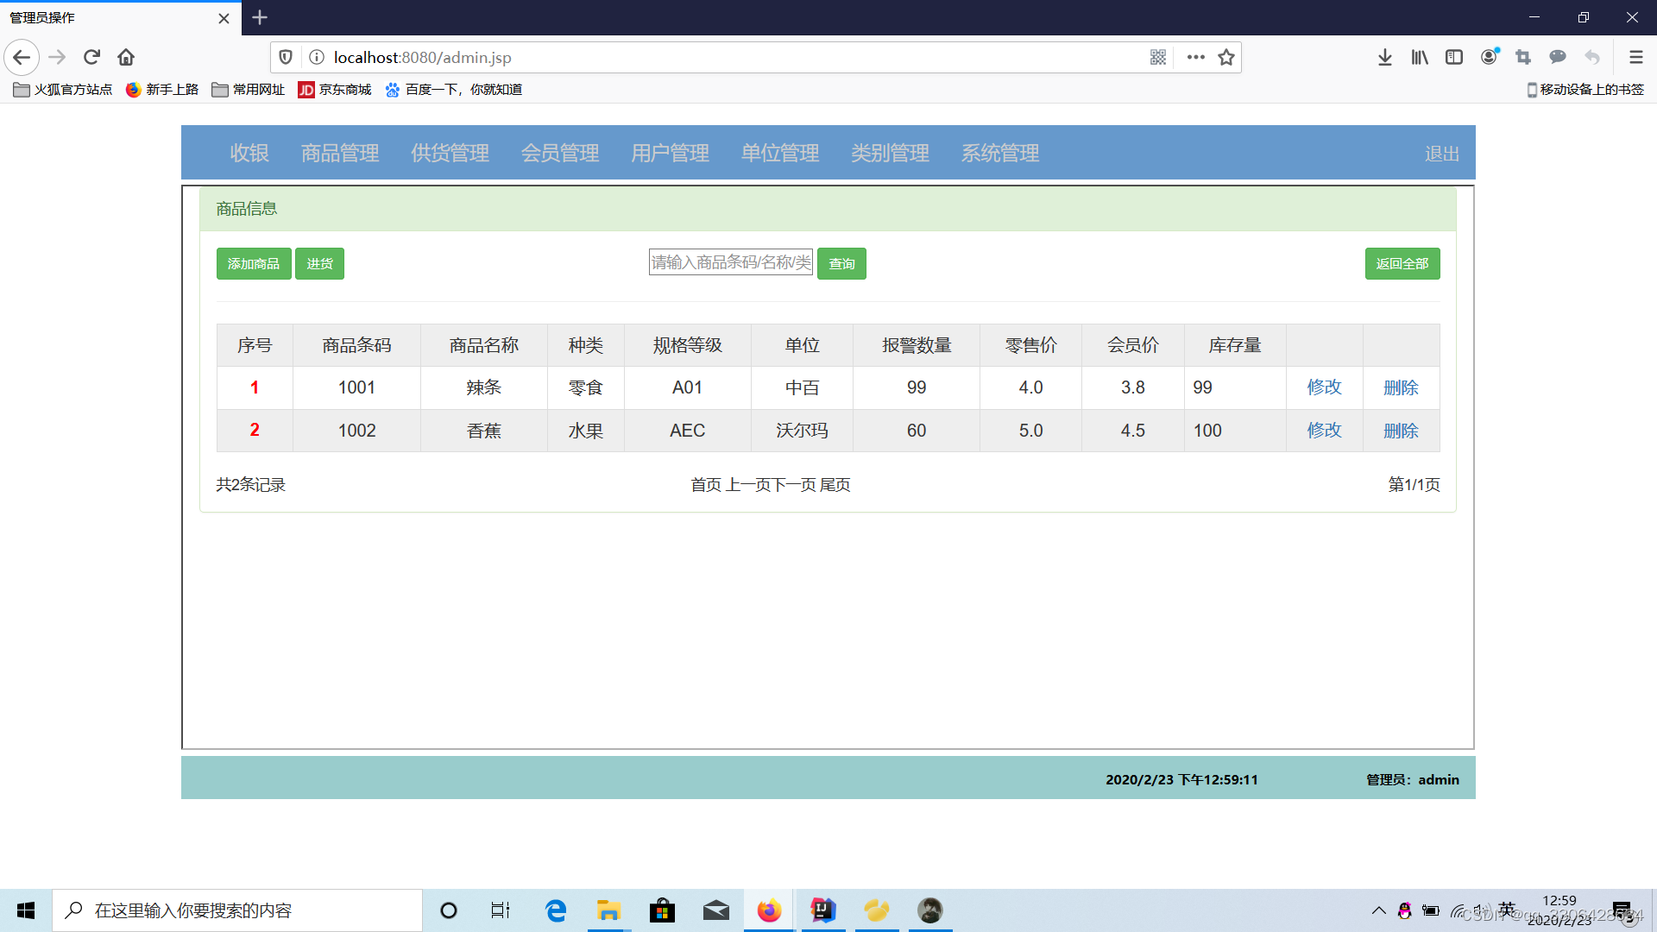This screenshot has width=1657, height=932.
Task: Go back with browser back arrow
Action: (22, 58)
